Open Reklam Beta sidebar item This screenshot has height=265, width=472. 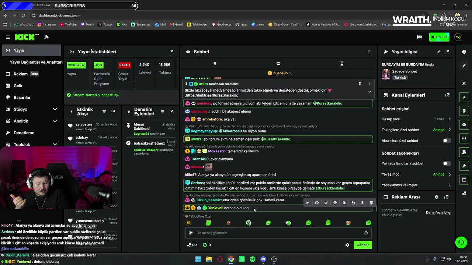click(31, 74)
